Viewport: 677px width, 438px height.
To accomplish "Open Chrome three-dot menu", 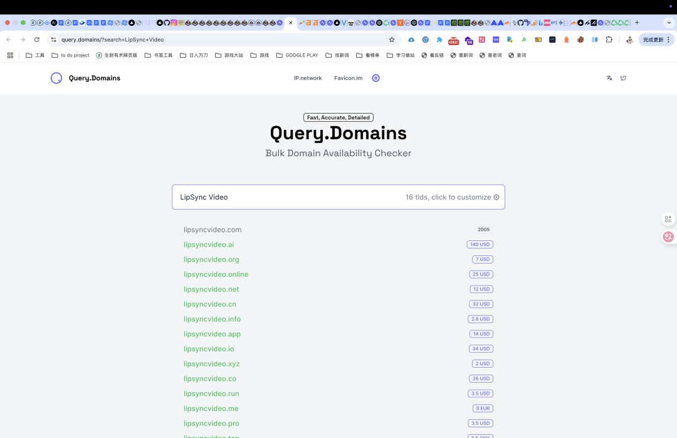I will tap(668, 40).
